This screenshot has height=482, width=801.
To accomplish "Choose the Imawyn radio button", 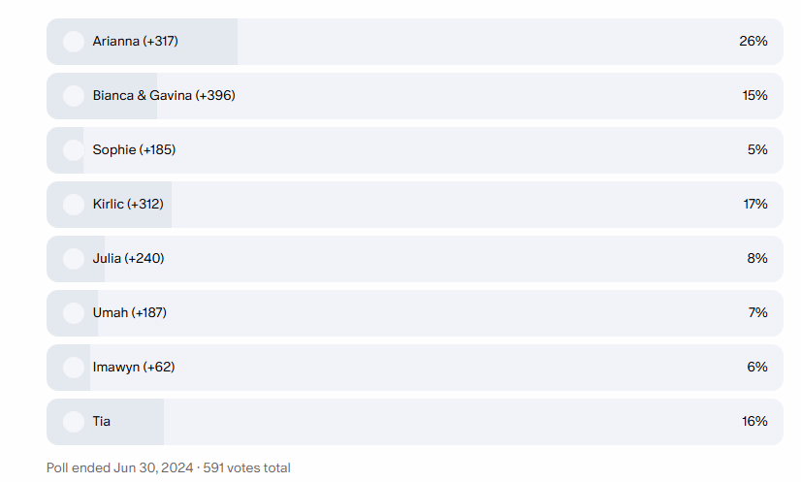I will (73, 368).
